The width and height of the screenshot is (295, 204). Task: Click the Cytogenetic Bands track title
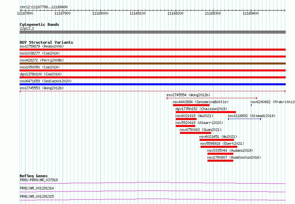39,24
